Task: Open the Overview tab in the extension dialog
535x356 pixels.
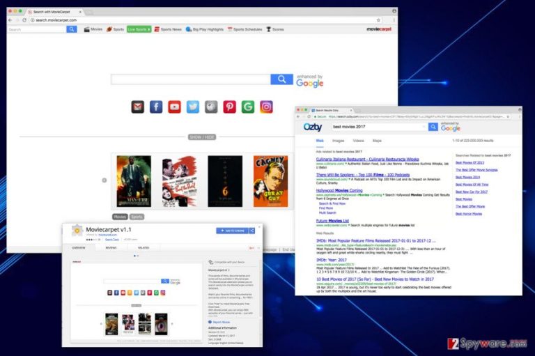Action: pos(79,248)
